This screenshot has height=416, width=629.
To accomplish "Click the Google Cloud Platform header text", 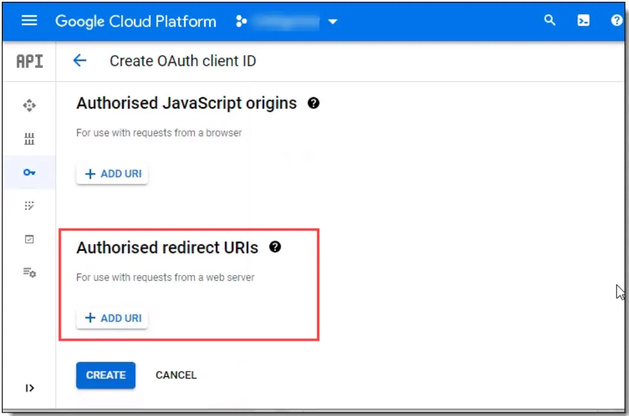I will tap(135, 21).
